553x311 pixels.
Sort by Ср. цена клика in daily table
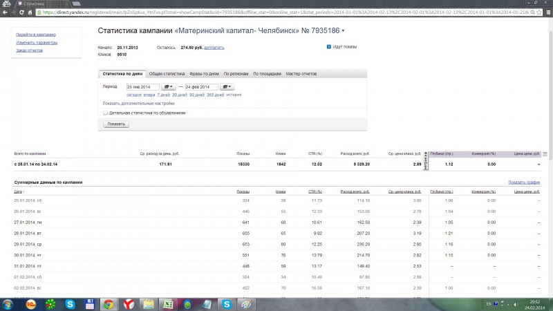tap(404, 191)
